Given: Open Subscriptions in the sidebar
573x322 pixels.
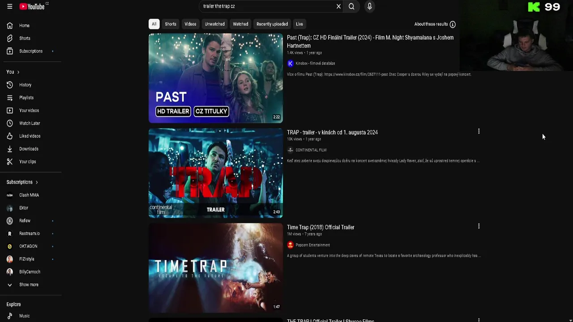Looking at the screenshot, I should coord(30,51).
